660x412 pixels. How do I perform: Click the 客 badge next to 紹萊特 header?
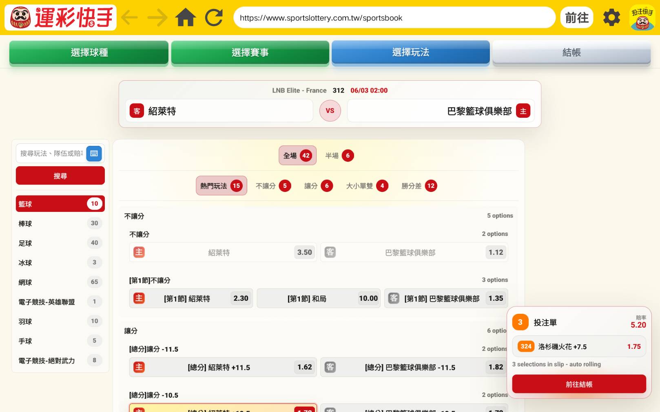tap(137, 111)
